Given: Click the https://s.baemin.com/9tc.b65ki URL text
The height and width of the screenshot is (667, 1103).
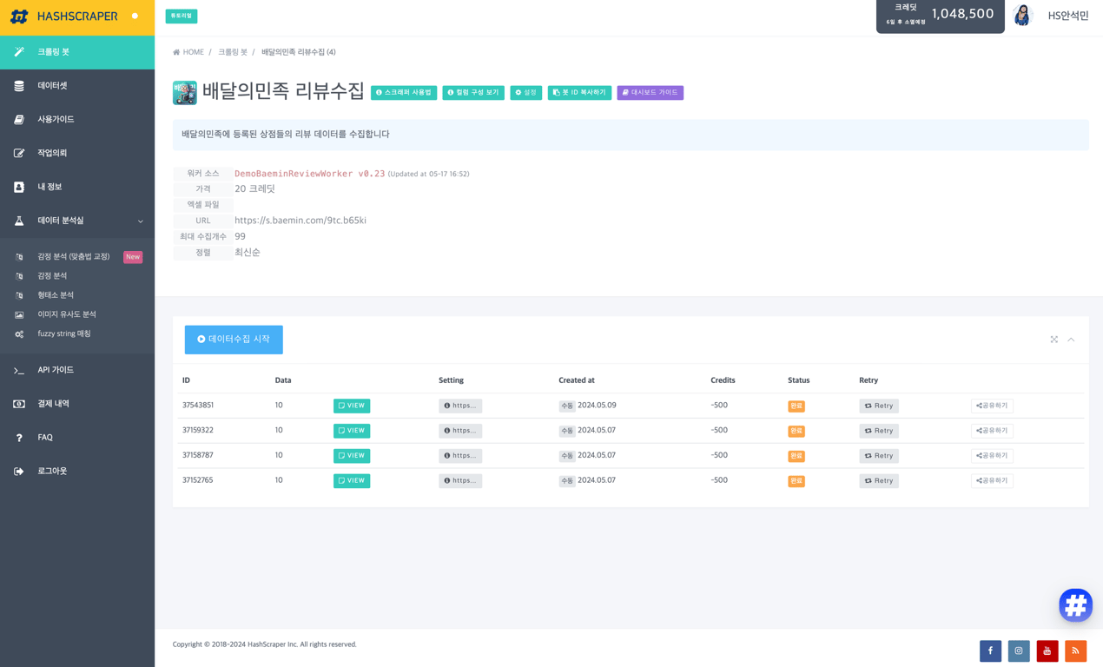Looking at the screenshot, I should (301, 221).
